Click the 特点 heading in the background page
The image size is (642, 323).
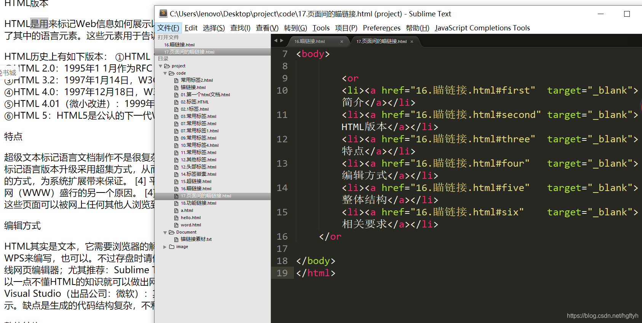pos(13,137)
